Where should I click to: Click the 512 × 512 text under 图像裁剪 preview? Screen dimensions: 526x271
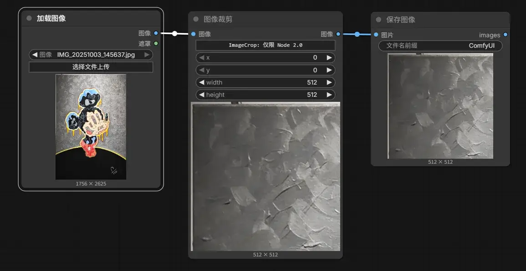tap(266, 255)
